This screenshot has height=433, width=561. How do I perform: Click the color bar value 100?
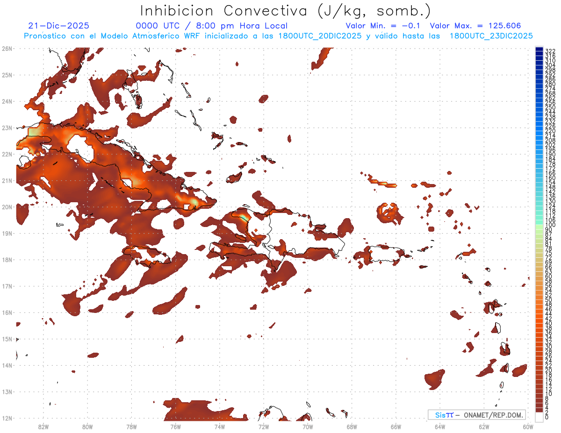[550, 226]
